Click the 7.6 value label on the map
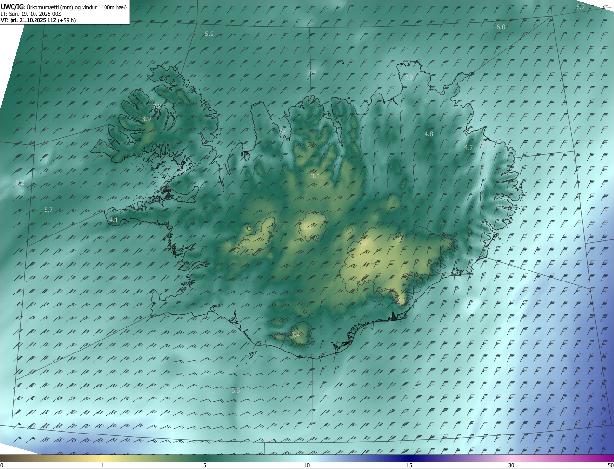 283,132
